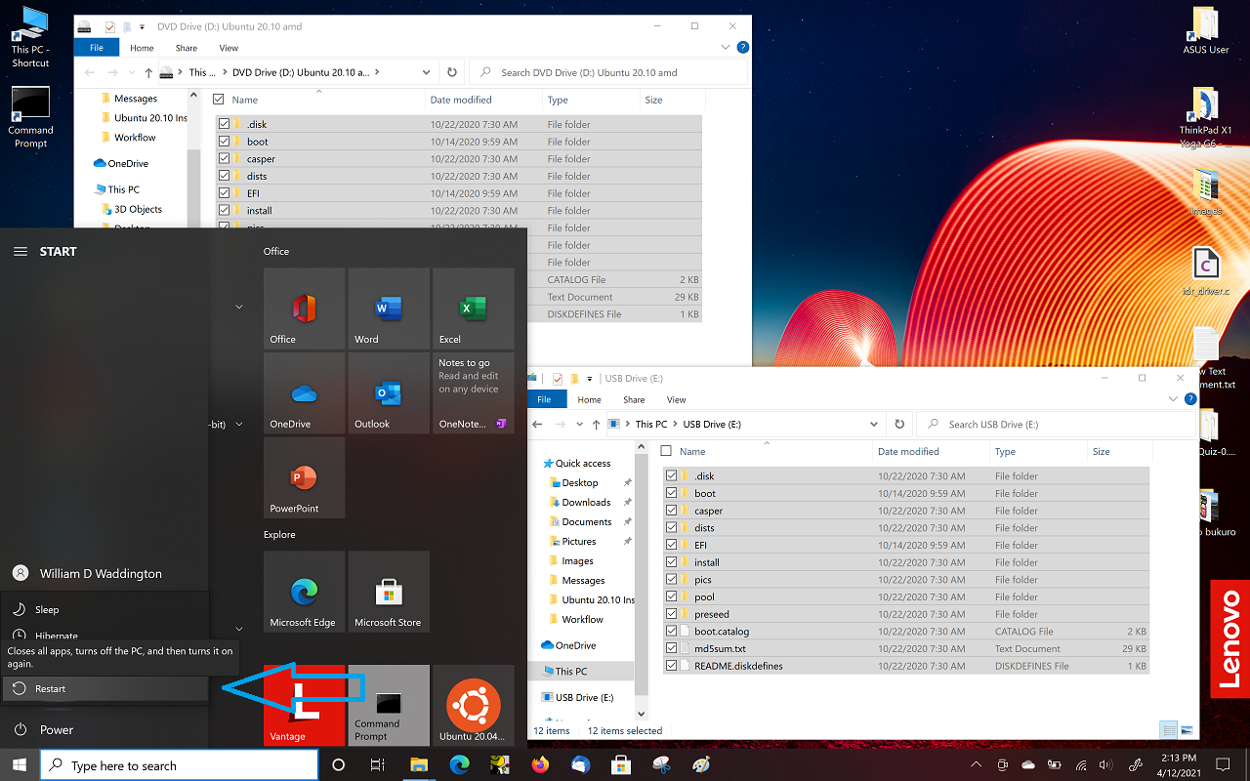Screen dimensions: 1250x781
Task: Open File tab in USB Drive window
Action: pos(544,399)
